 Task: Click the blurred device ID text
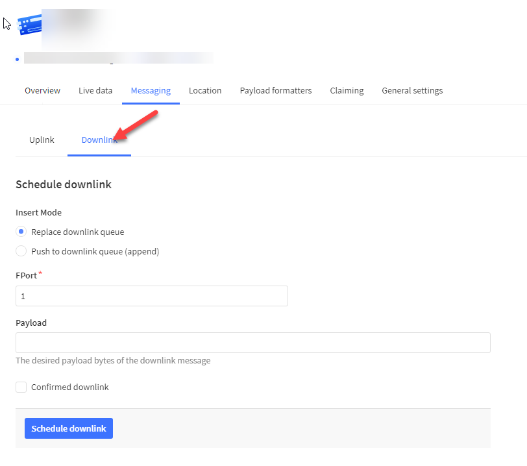pos(118,58)
